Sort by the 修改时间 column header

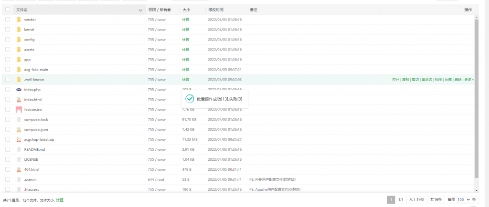click(x=215, y=10)
